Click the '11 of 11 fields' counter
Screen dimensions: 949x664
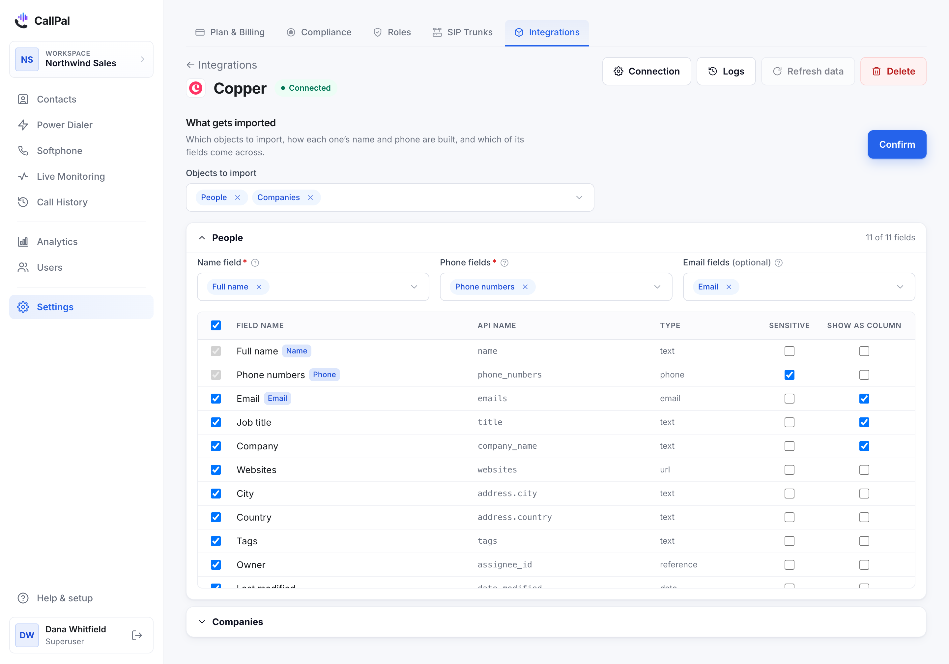tap(890, 238)
